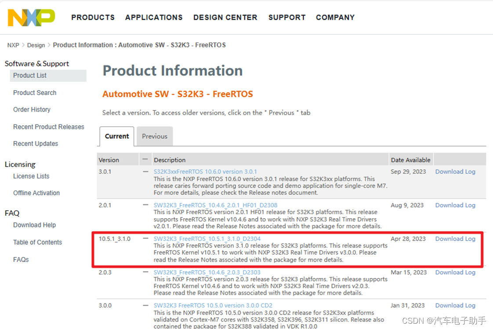Collapse version 3.0.0 row dash
This screenshot has height=329, width=493.
coord(145,305)
